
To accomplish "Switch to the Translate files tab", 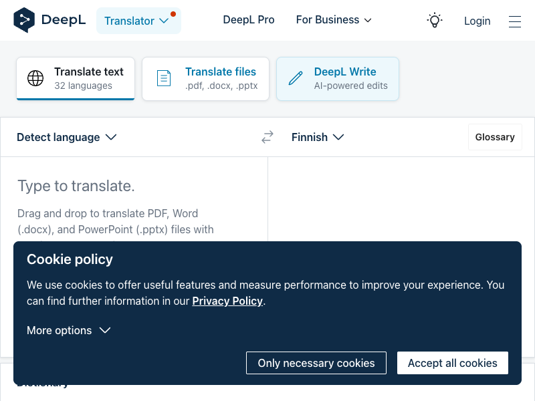I will (205, 79).
